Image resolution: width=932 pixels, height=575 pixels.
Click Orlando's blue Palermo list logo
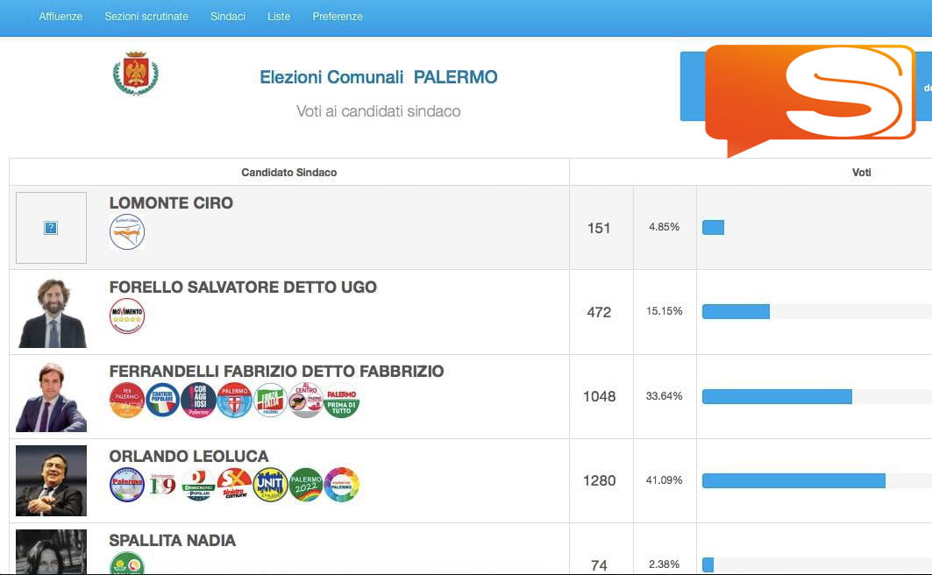click(127, 485)
